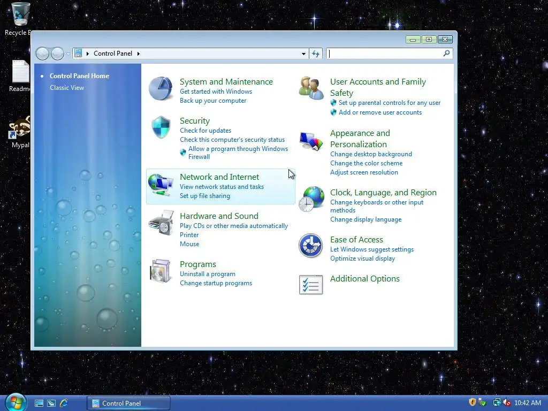The height and width of the screenshot is (411, 548).
Task: Open Network and Internet heading
Action: [219, 177]
